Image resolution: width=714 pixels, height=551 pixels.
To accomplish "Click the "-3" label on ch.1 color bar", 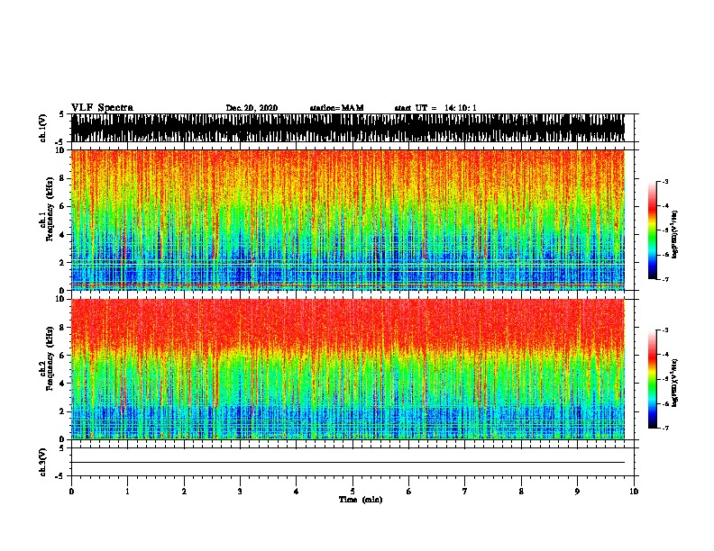I will pyautogui.click(x=665, y=181).
